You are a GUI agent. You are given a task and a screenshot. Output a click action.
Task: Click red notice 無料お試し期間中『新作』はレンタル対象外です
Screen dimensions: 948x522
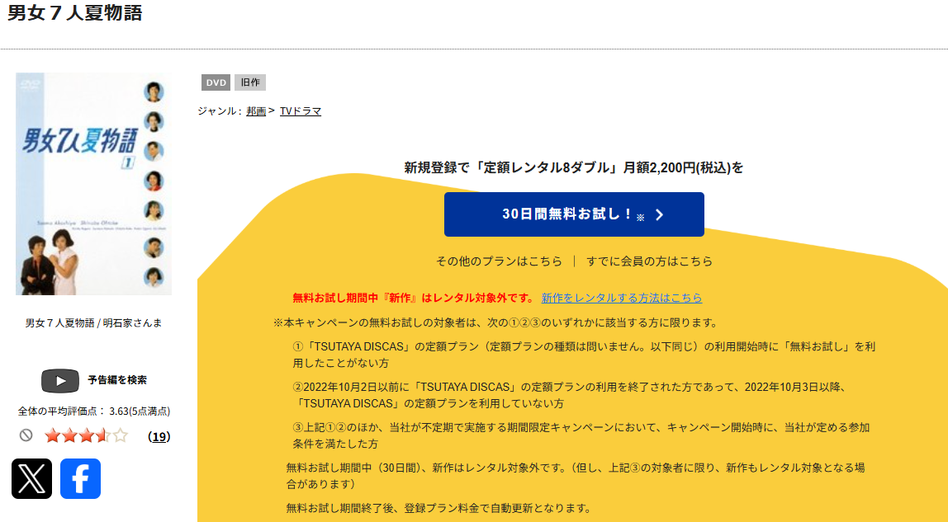[415, 298]
